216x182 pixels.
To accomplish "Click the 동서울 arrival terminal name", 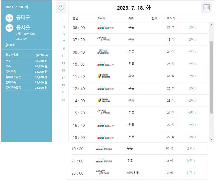I will (23, 27).
